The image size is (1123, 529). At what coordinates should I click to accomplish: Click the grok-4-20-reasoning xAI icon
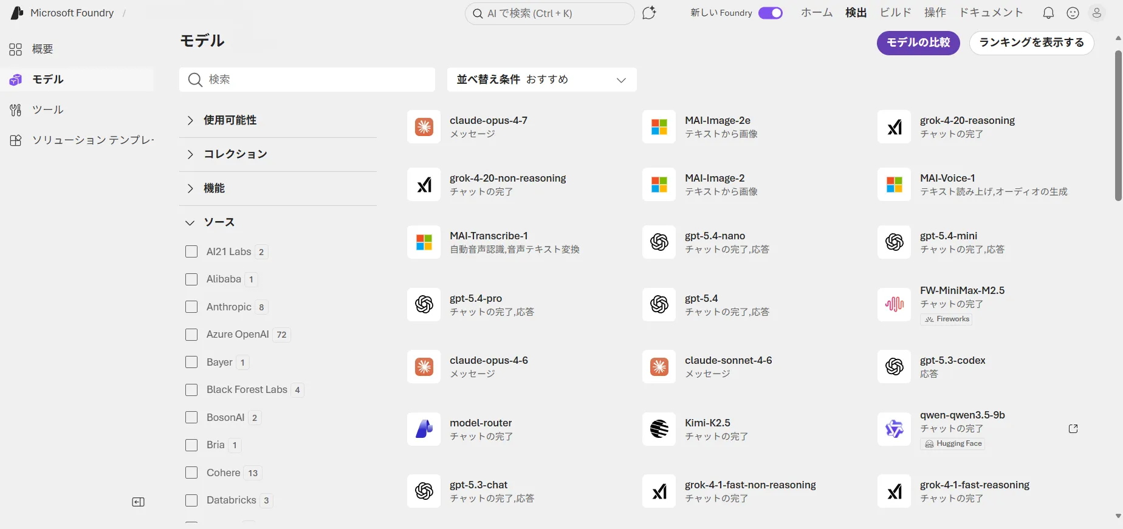895,126
